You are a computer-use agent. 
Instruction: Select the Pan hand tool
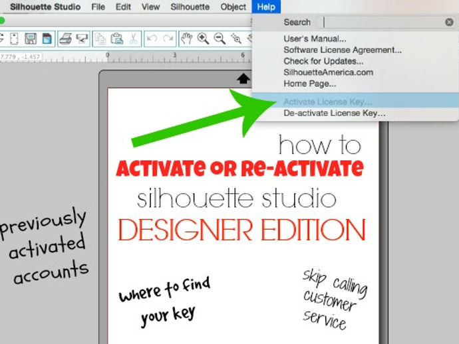point(186,39)
